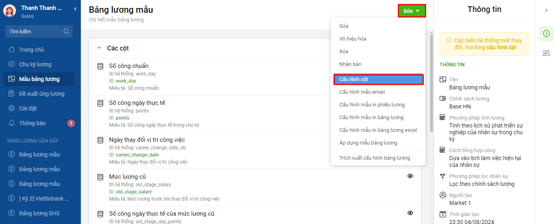This screenshot has height=224, width=554.
Task: Click the Chính sách lương icon
Action: coord(442,98)
